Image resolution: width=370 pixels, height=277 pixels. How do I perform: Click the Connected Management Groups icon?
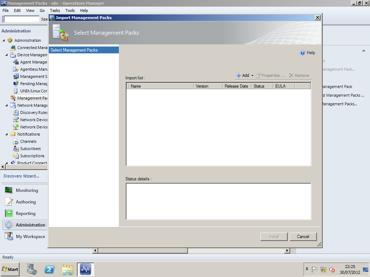pos(13,48)
